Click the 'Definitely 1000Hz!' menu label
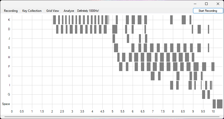224x119 pixels. (x=88, y=11)
